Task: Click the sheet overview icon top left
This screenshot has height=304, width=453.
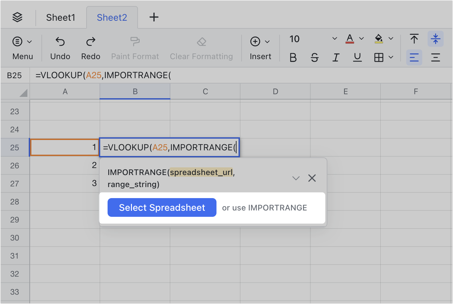Action: (x=17, y=17)
